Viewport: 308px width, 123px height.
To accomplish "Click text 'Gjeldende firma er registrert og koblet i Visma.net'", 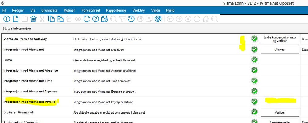I will [x=104, y=60].
